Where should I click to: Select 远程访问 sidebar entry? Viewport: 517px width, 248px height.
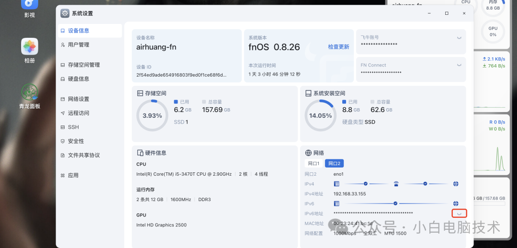[x=90, y=113]
